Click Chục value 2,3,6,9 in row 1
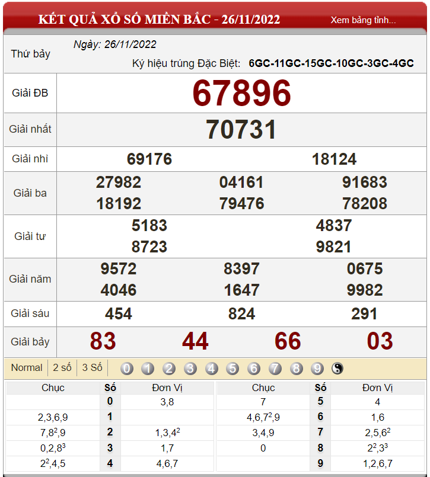 [x=53, y=417]
